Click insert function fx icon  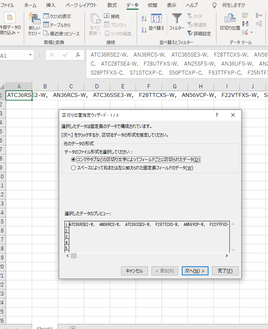(78, 55)
